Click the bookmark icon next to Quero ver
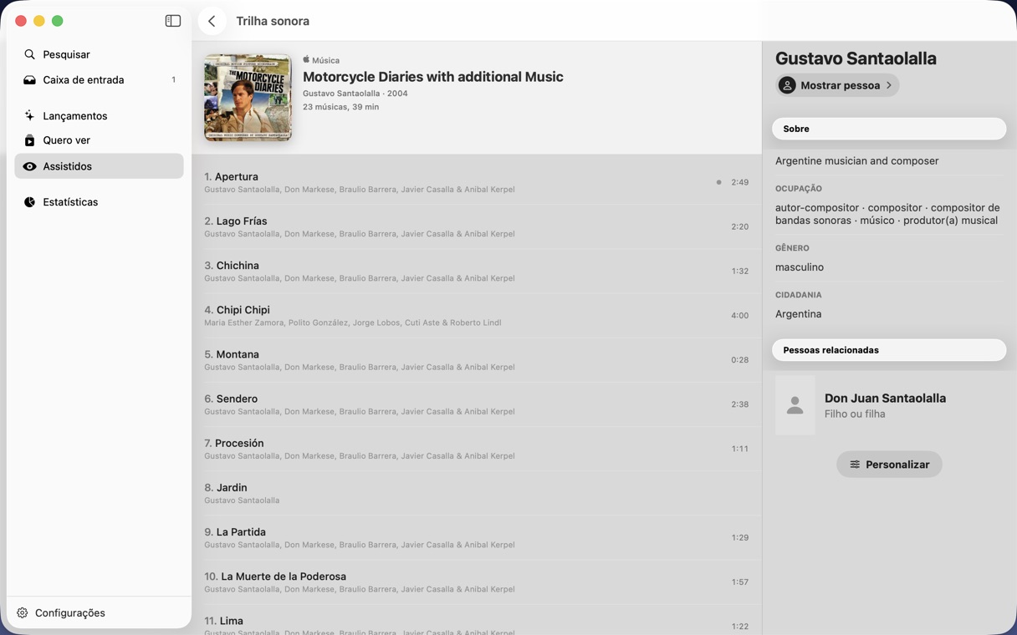Image resolution: width=1017 pixels, height=635 pixels. 29,140
